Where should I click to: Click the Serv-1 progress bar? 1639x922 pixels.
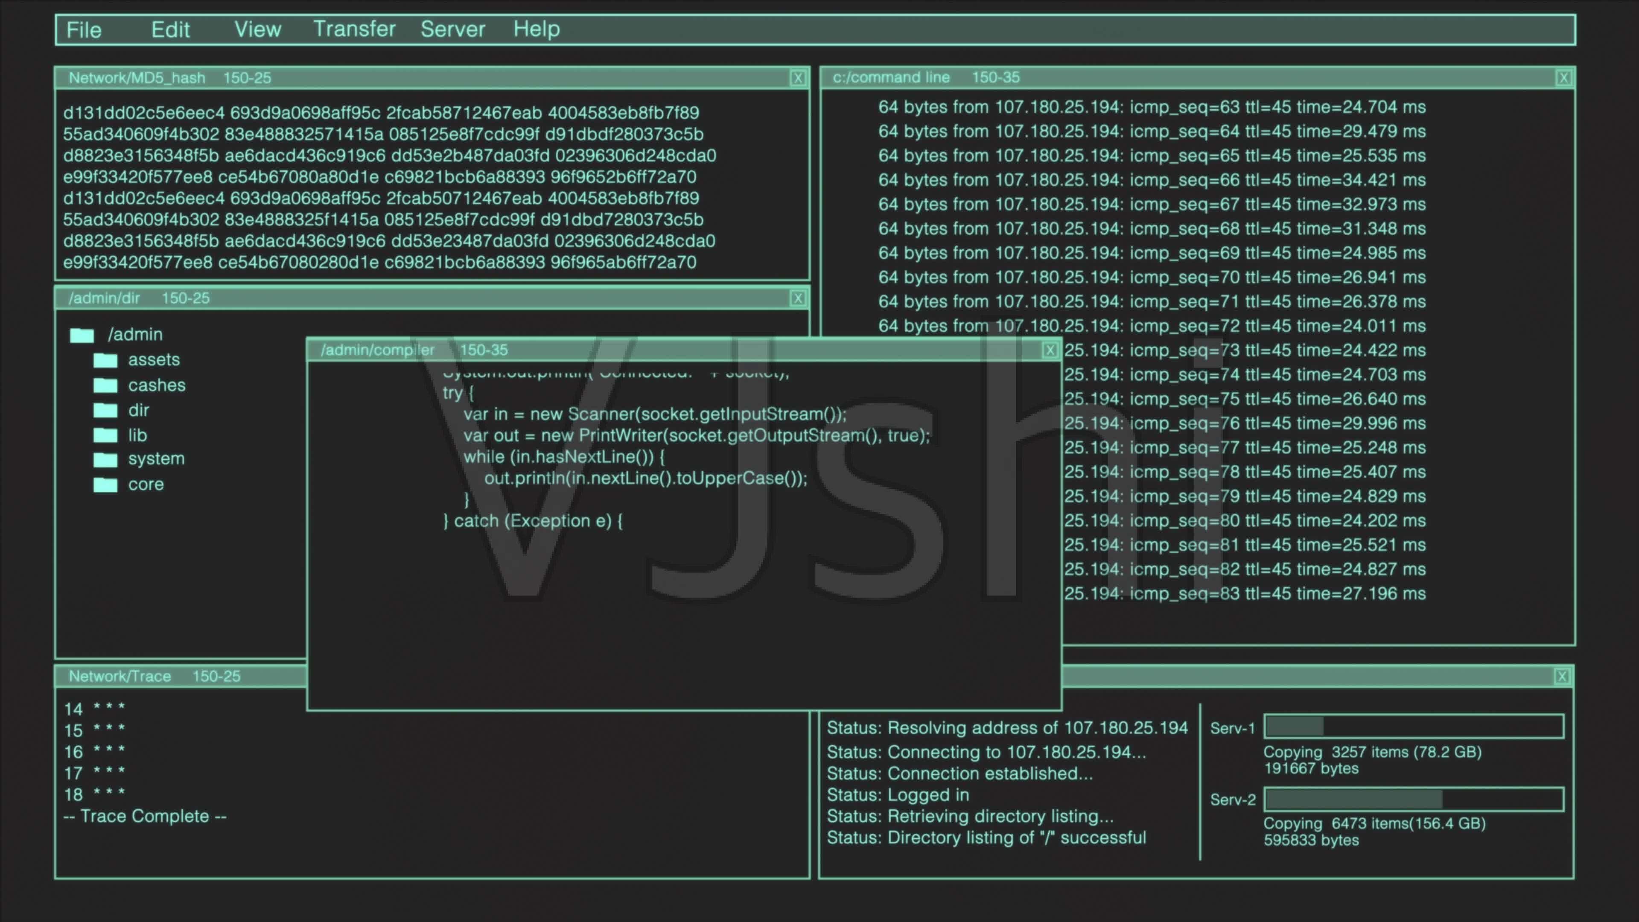(x=1414, y=726)
